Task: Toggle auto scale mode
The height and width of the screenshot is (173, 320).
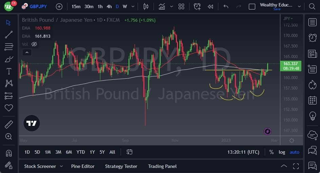Action: [295, 152]
